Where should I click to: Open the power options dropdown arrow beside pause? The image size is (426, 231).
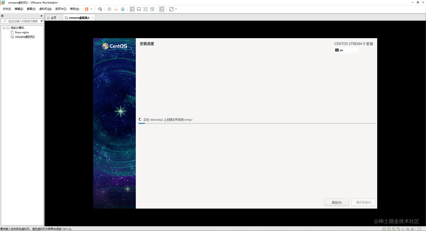[x=91, y=9]
